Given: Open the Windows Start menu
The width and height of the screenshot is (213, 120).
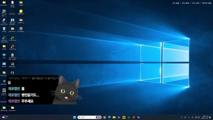Looking at the screenshot, I should tap(74, 117).
